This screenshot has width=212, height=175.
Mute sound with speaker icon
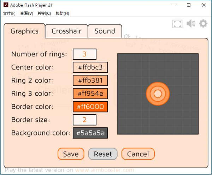tap(191, 24)
